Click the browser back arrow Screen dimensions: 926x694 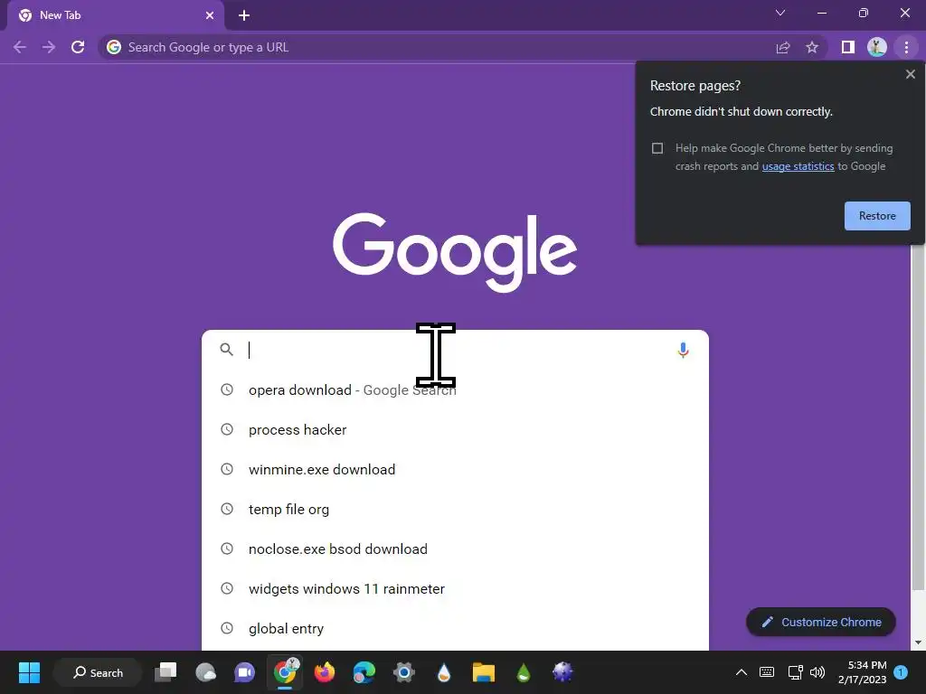20,47
